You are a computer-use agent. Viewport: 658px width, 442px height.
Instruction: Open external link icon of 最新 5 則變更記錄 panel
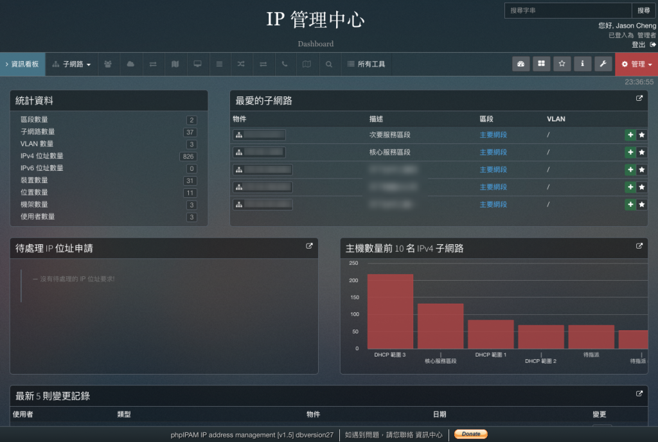click(639, 393)
